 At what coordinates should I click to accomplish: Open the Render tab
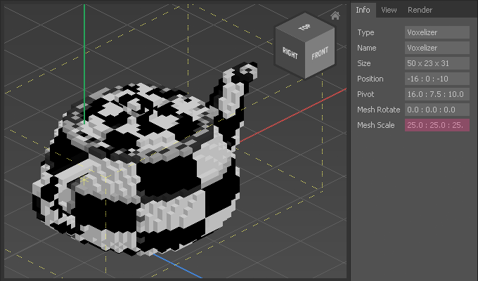pyautogui.click(x=420, y=10)
